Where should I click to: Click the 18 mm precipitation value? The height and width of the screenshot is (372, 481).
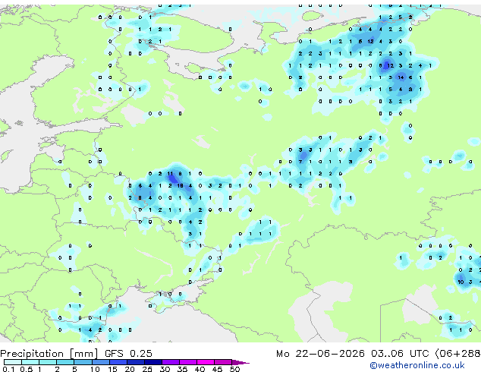click(x=180, y=186)
